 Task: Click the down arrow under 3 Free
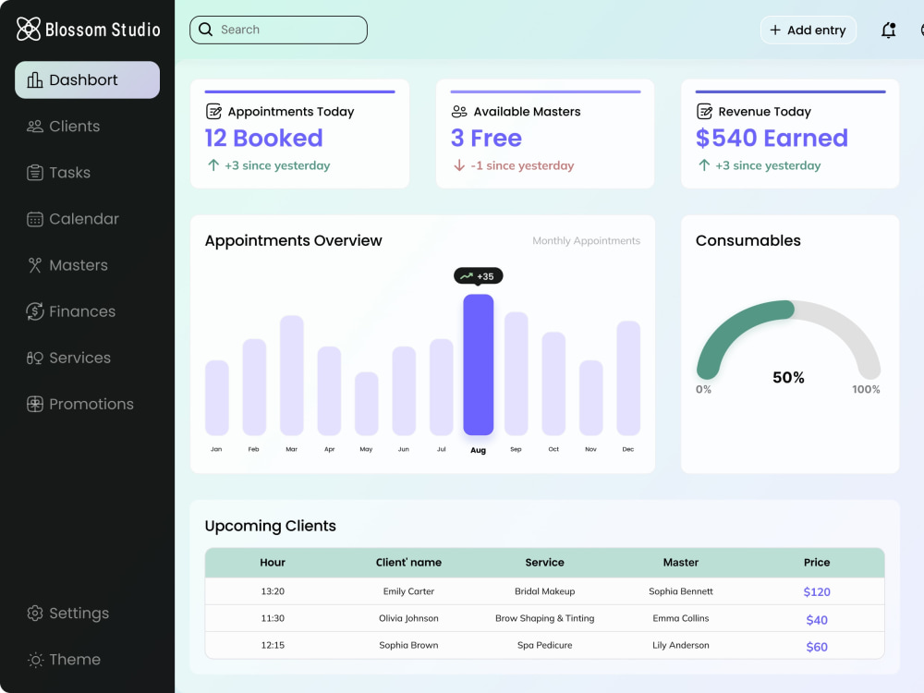coord(459,165)
